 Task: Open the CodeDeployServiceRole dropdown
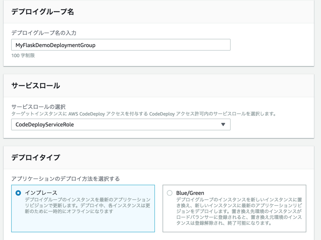pyautogui.click(x=121, y=124)
